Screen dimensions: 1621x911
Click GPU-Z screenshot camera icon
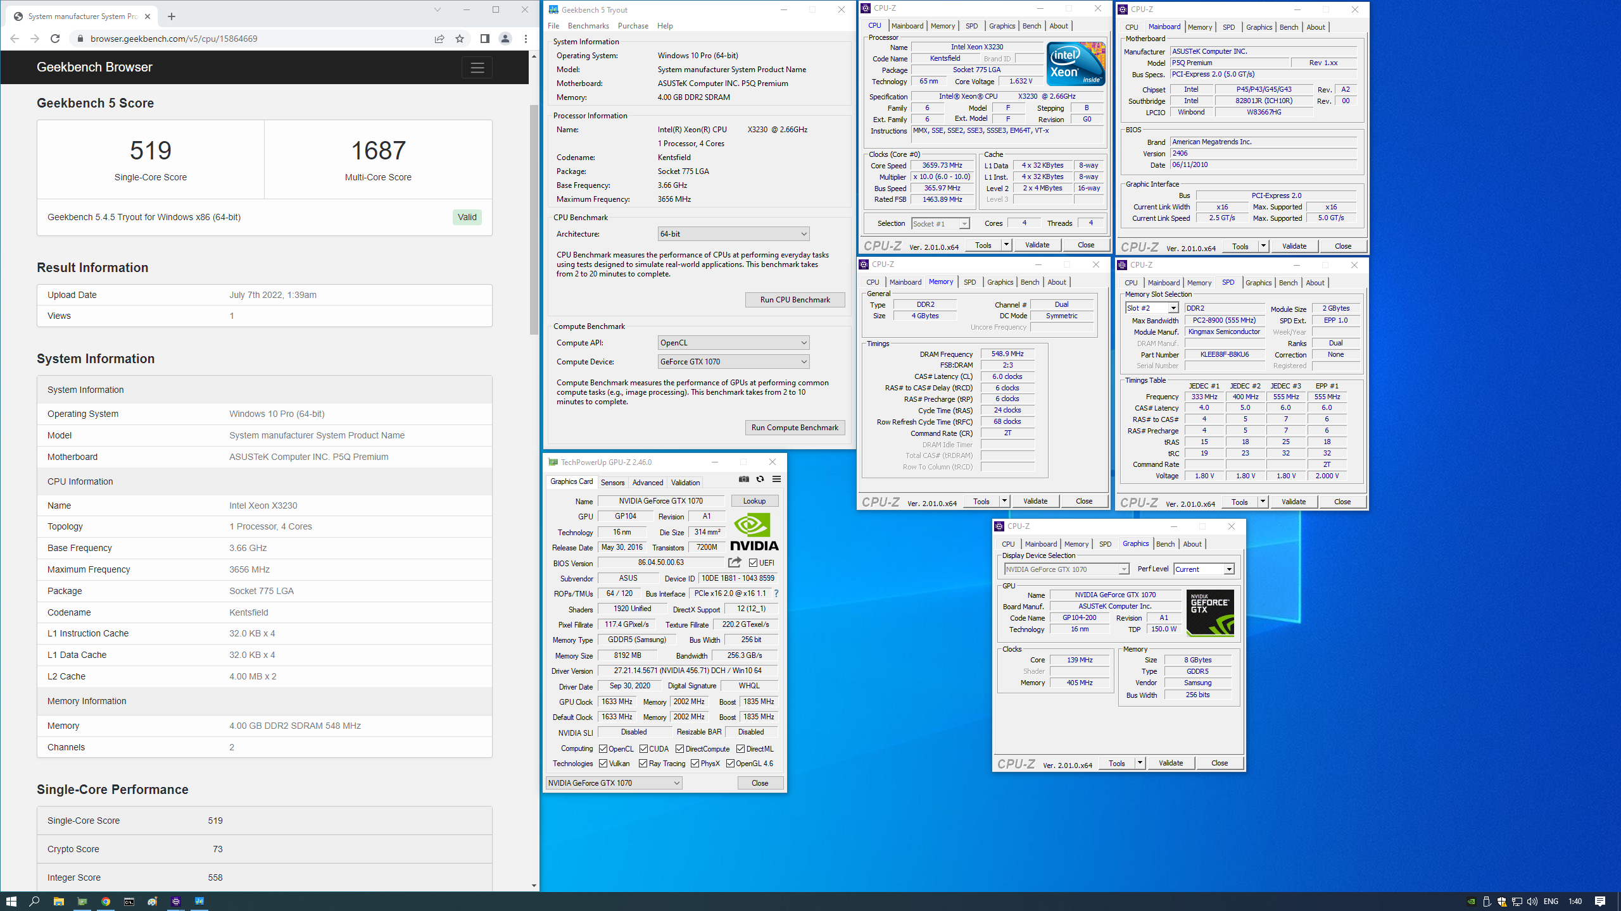pyautogui.click(x=744, y=479)
